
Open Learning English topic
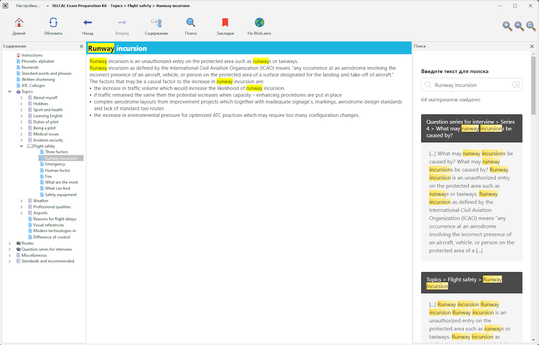pos(48,116)
